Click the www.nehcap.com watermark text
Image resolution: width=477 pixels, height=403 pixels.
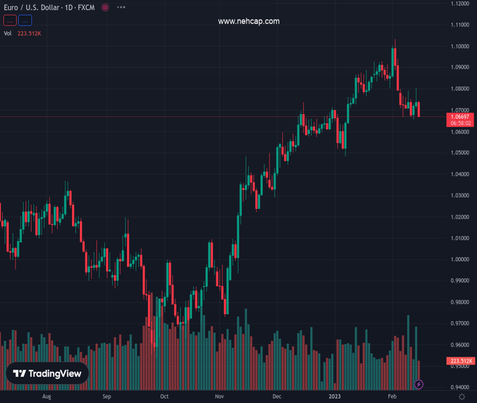click(249, 21)
